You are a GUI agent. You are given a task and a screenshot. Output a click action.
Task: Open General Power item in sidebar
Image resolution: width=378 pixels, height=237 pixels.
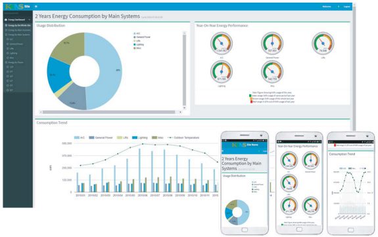click(x=15, y=44)
